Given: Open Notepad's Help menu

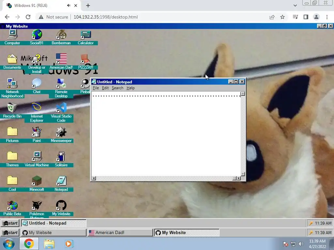Looking at the screenshot, I should pos(130,88).
